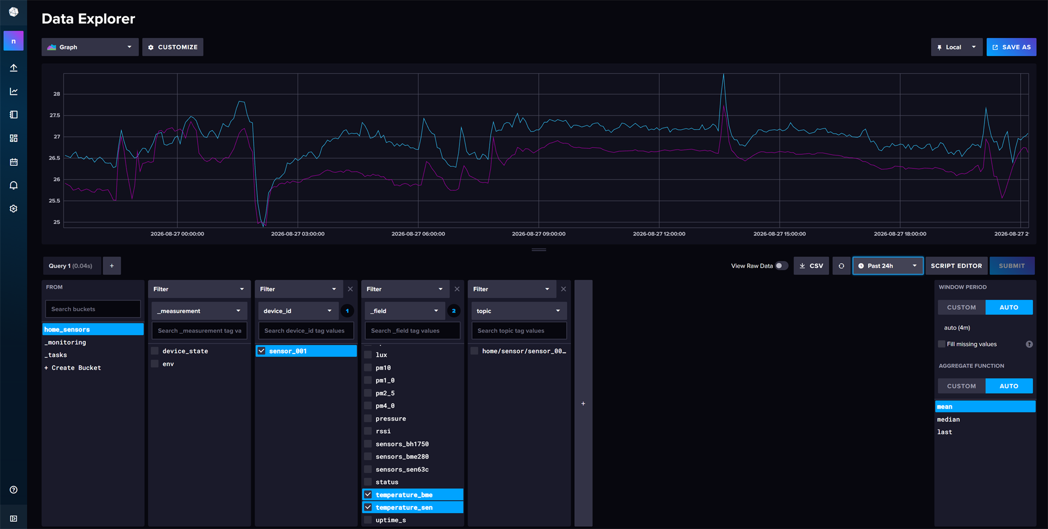
Task: Open the Local timezone dropdown
Action: click(x=956, y=47)
